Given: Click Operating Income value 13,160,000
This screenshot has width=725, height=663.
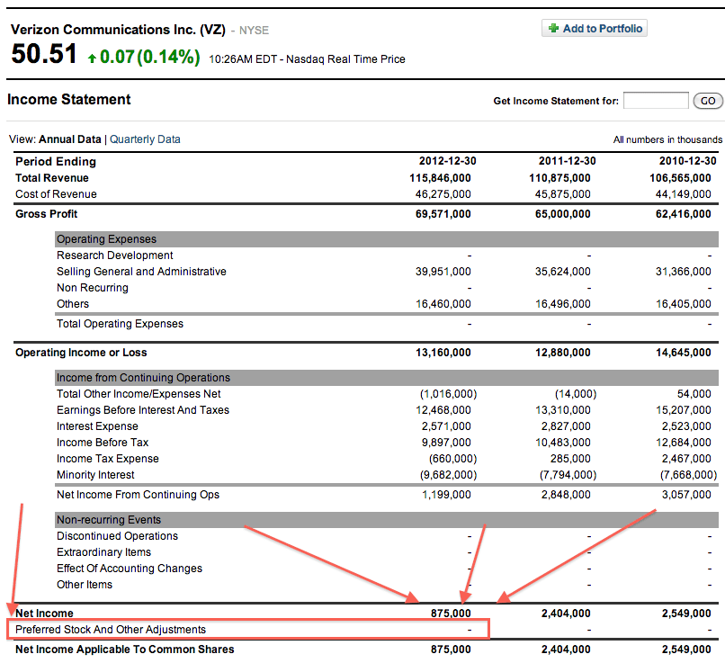Looking at the screenshot, I should [443, 353].
